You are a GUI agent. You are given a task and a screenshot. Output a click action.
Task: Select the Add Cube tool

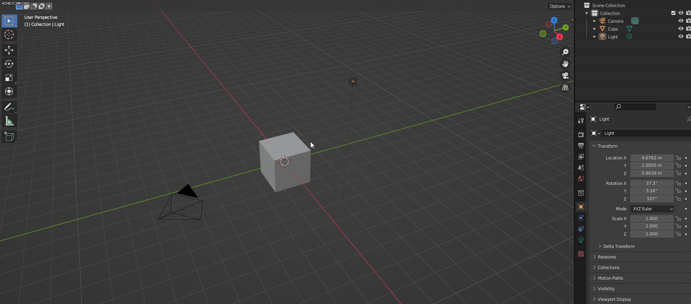point(9,136)
